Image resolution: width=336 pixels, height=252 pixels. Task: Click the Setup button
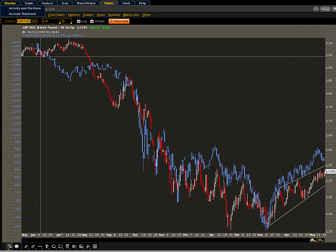pos(325,9)
